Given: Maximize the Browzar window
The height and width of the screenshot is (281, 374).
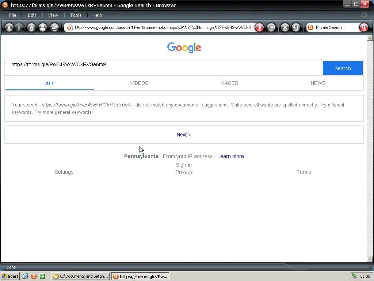Looking at the screenshot, I should [x=356, y=4].
